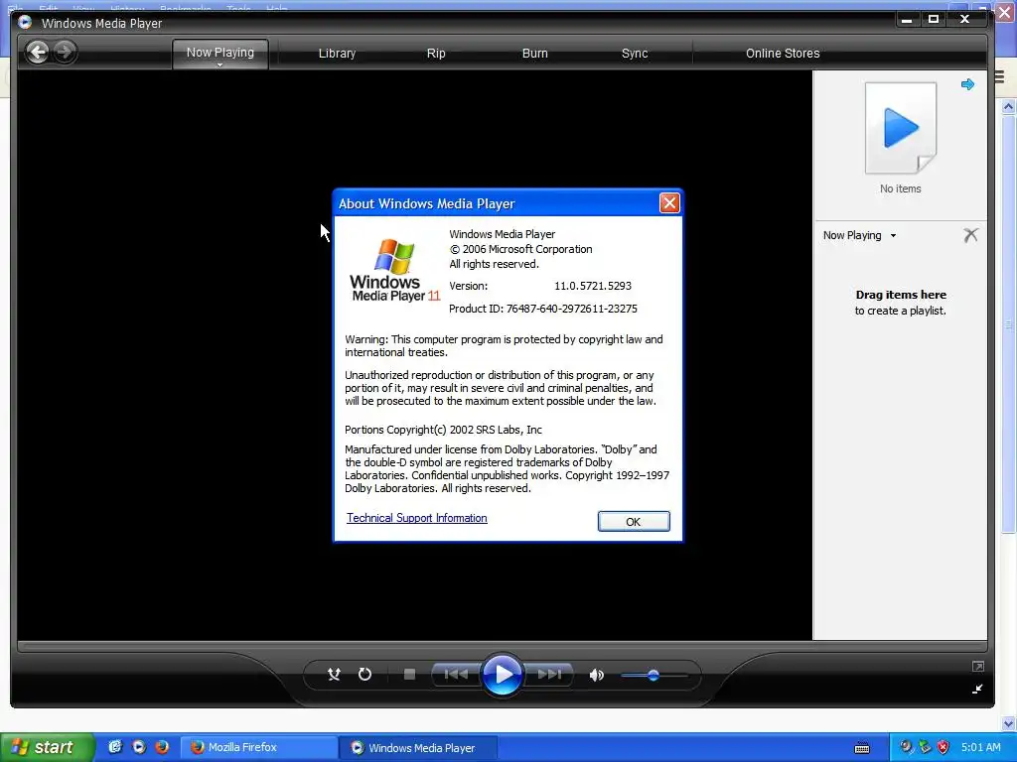Click the Internet Explorer quick launch icon
The height and width of the screenshot is (762, 1017).
115,747
